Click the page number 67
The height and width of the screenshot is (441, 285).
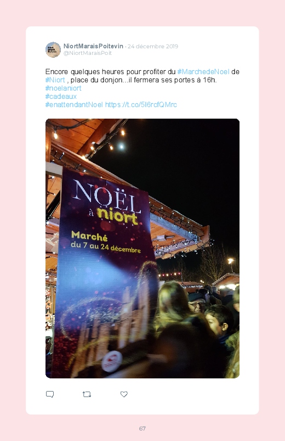click(x=142, y=428)
